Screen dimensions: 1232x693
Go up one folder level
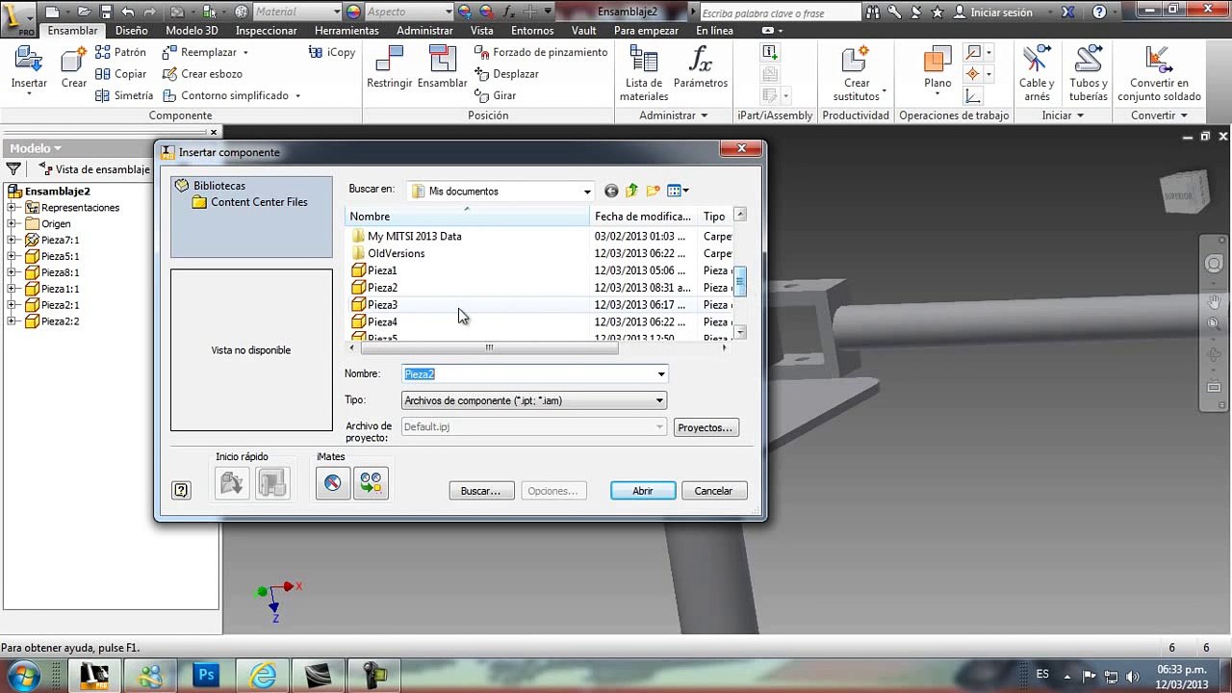coord(631,191)
